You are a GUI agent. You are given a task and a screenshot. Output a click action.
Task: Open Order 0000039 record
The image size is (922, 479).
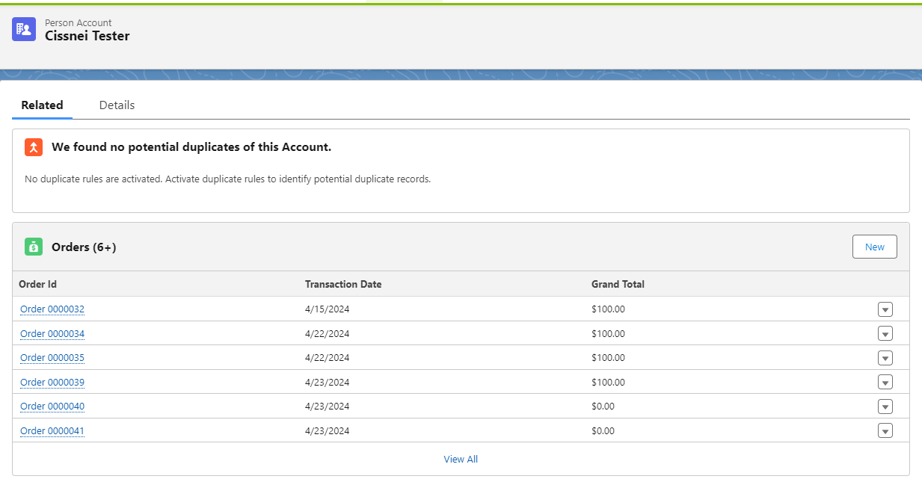(x=52, y=383)
